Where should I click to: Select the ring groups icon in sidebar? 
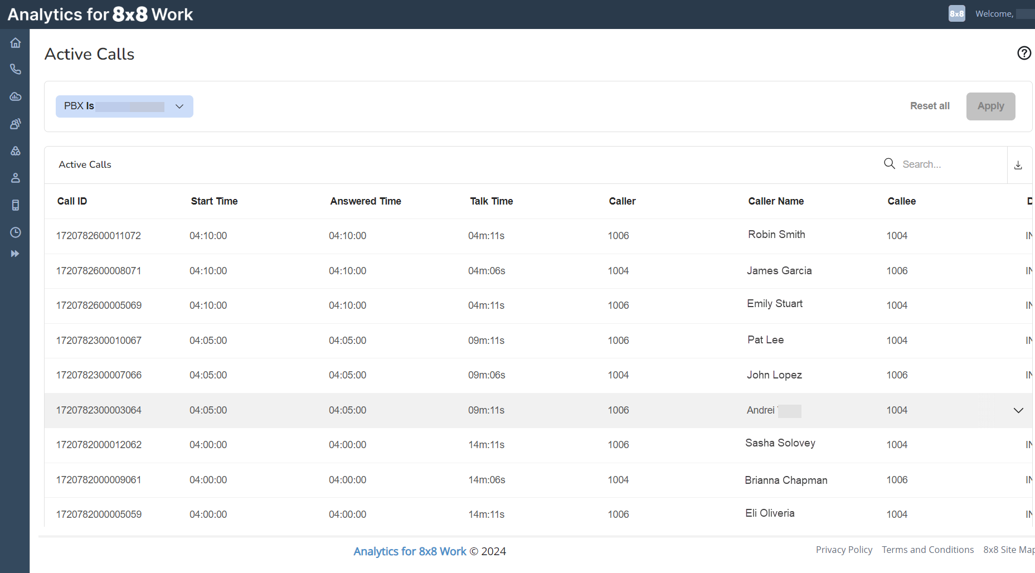(15, 150)
